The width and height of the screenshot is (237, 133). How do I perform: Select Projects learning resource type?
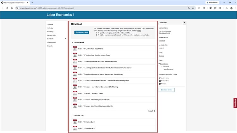click(162, 84)
